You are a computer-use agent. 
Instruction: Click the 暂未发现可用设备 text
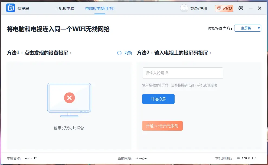coord(69,128)
